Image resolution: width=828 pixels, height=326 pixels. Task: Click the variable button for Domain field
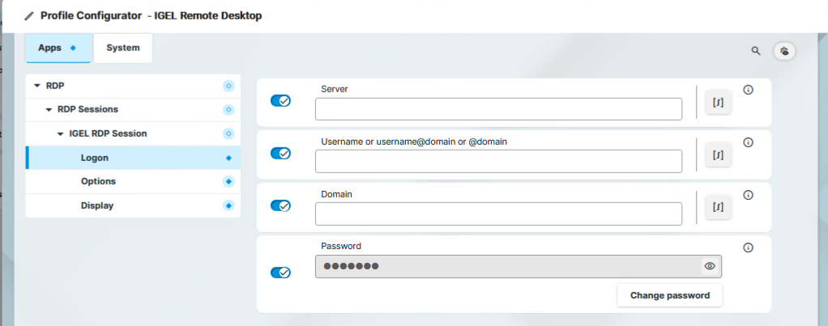pos(718,207)
